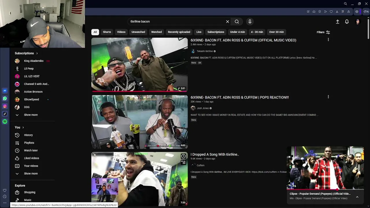Open browser downloads icon
The height and width of the screenshot is (208, 370).
(x=337, y=12)
